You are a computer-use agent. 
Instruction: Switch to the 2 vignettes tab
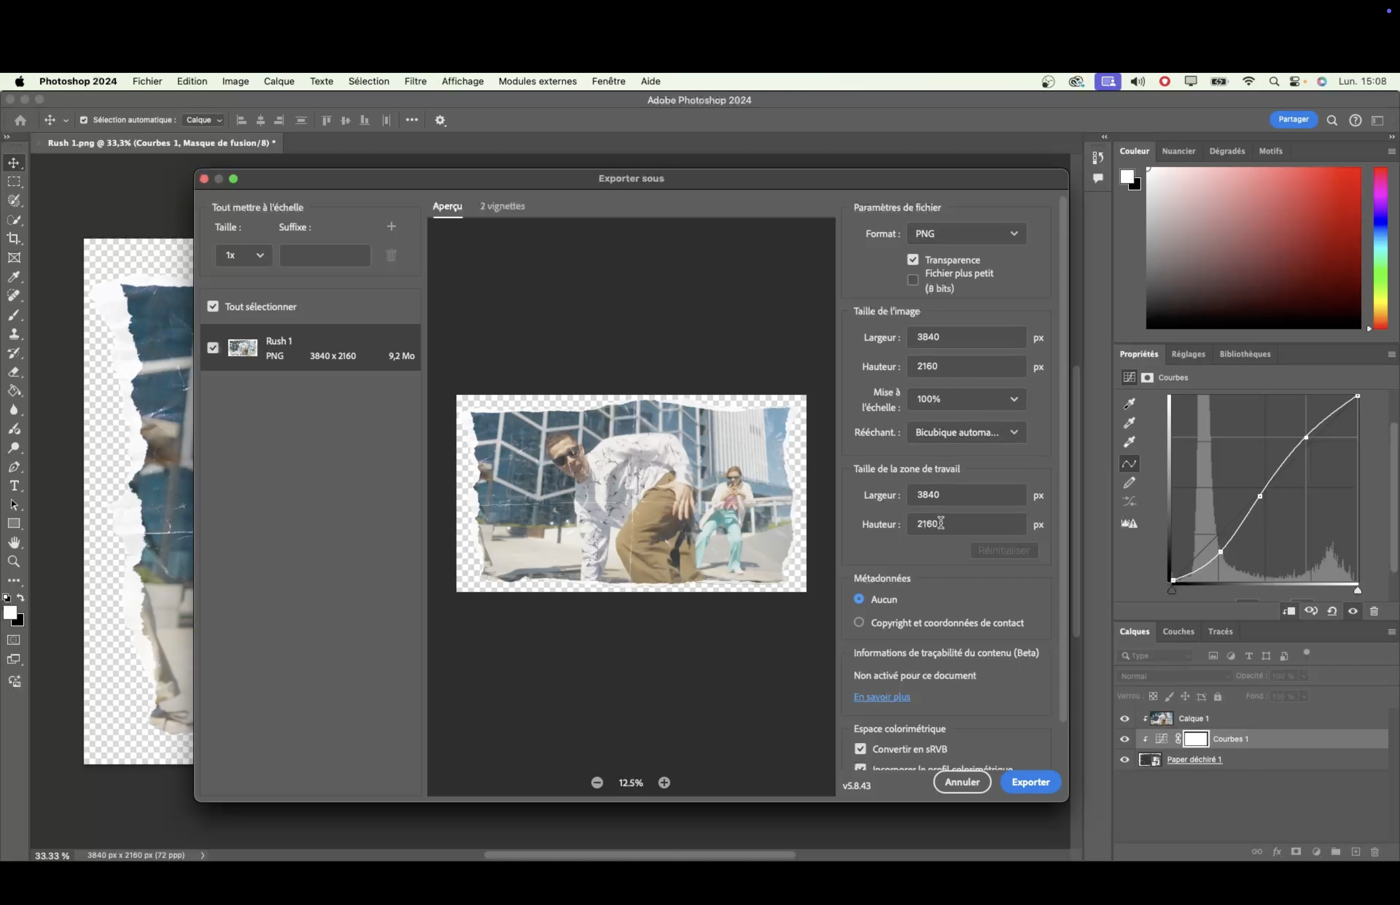click(x=502, y=206)
